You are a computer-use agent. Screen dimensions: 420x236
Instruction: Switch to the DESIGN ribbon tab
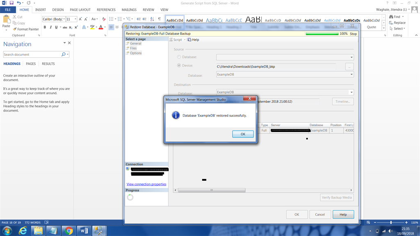[58, 10]
